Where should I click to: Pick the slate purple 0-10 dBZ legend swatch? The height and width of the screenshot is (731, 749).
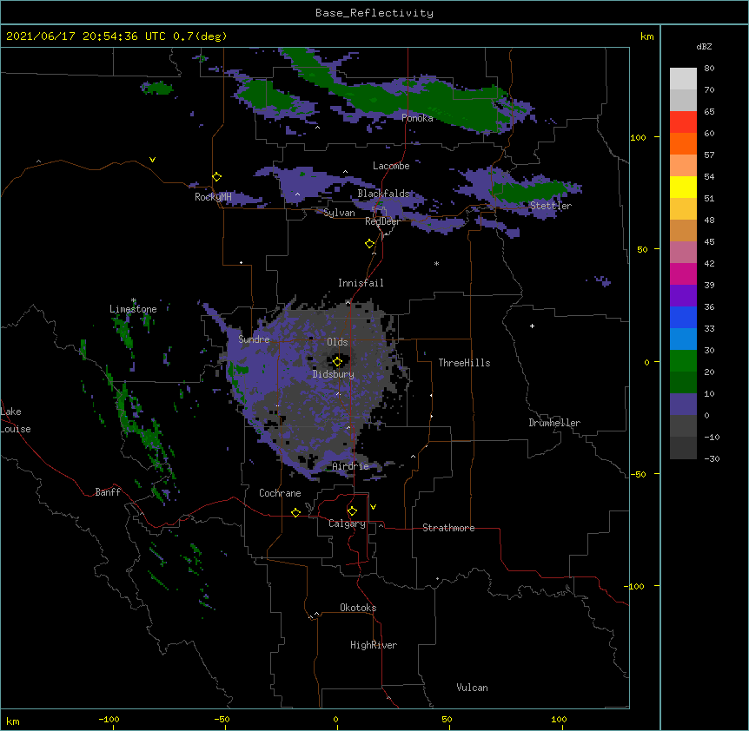pyautogui.click(x=683, y=405)
